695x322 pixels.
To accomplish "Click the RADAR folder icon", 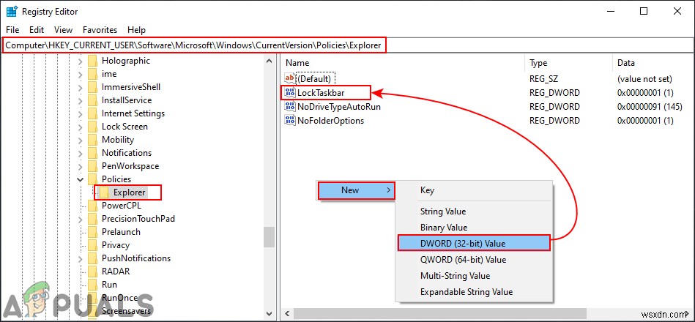I will [x=92, y=272].
